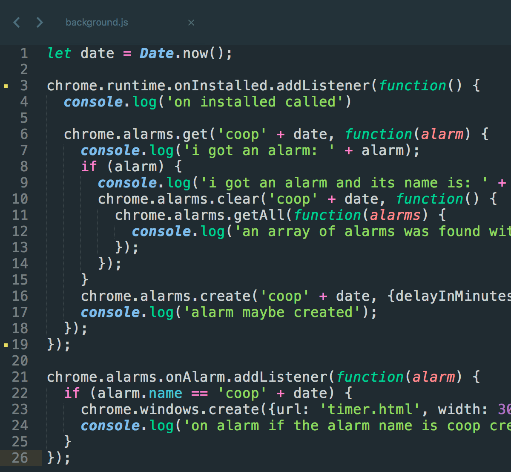Click the 'alarms' parameter on line 11

(x=395, y=215)
